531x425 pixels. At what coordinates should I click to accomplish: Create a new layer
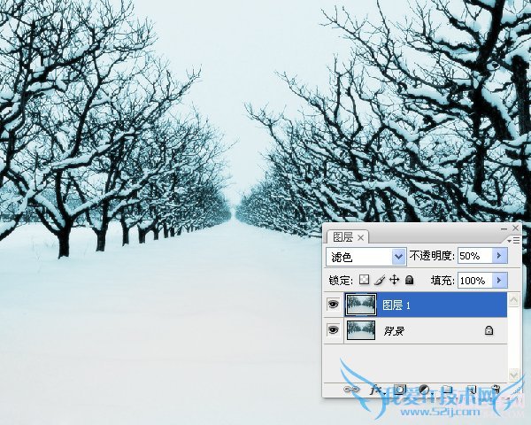[x=472, y=390]
